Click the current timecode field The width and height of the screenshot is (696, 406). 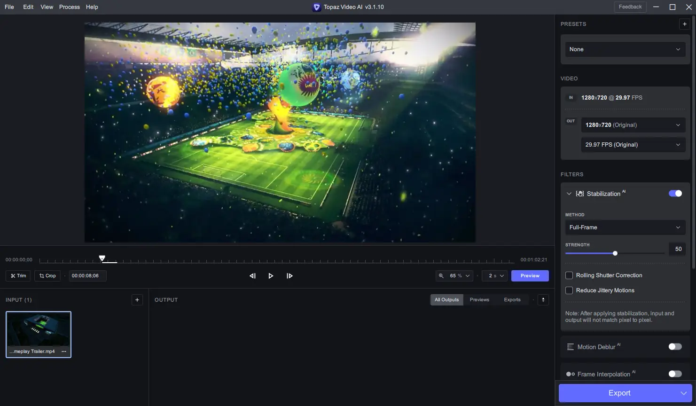click(88, 276)
